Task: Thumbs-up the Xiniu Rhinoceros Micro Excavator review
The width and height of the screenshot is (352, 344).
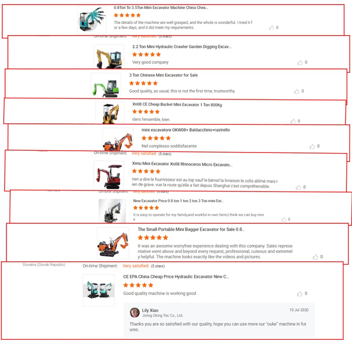Action: (x=298, y=187)
